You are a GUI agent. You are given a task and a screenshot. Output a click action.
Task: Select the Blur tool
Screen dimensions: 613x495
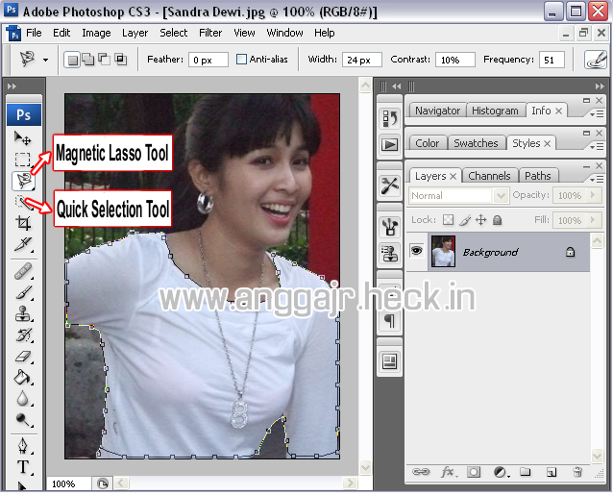pyautogui.click(x=23, y=399)
